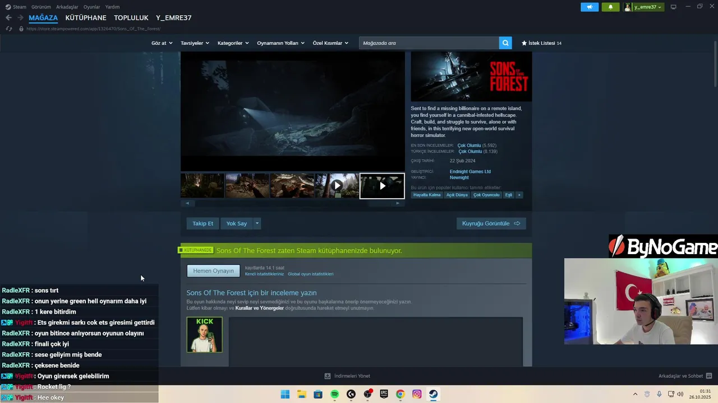Switch to MAĞAZA tab
718x403 pixels.
tap(43, 18)
